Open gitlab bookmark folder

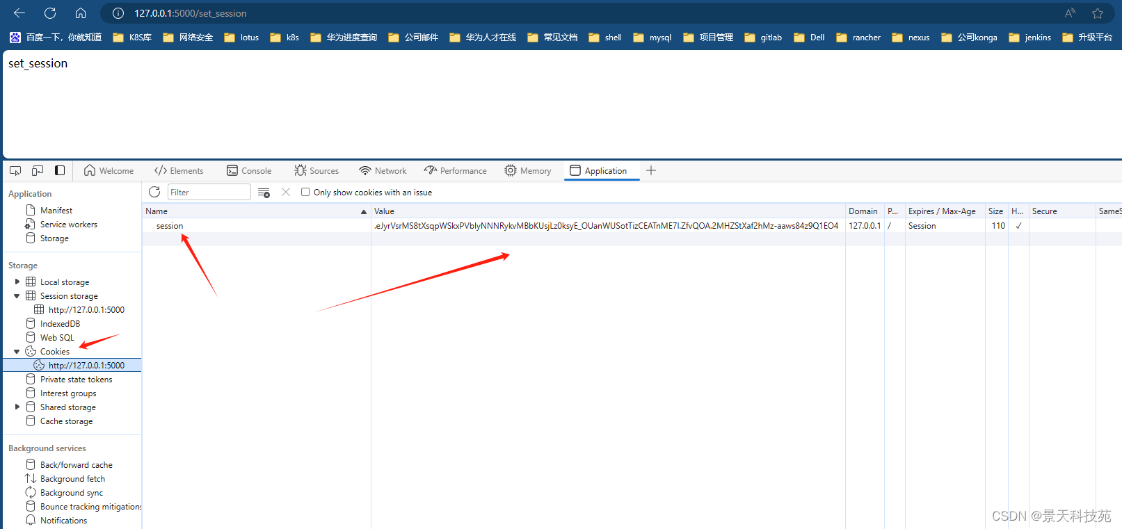click(x=763, y=37)
